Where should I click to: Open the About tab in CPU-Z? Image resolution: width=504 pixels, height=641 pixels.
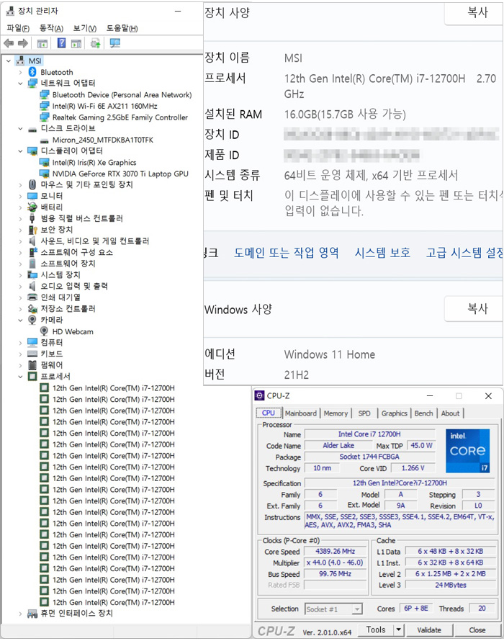(450, 413)
